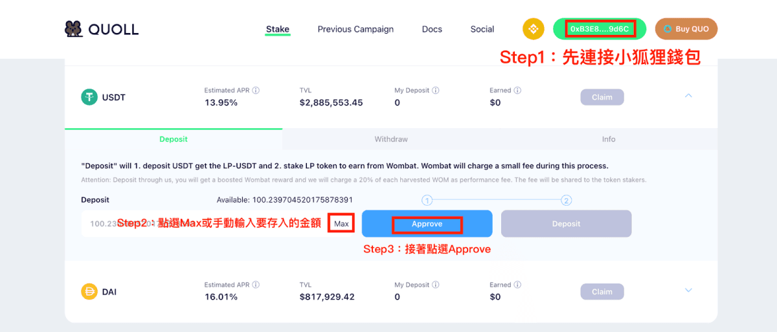The width and height of the screenshot is (777, 332).
Task: Switch to the Withdraw tab
Action: (x=391, y=139)
